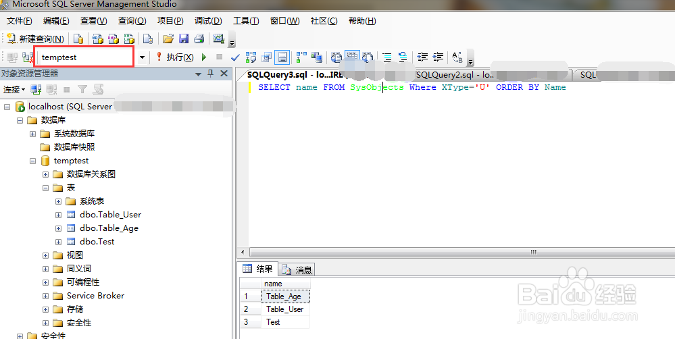Toggle the IntelliSense Enabled icon
675x339 pixels.
282,57
